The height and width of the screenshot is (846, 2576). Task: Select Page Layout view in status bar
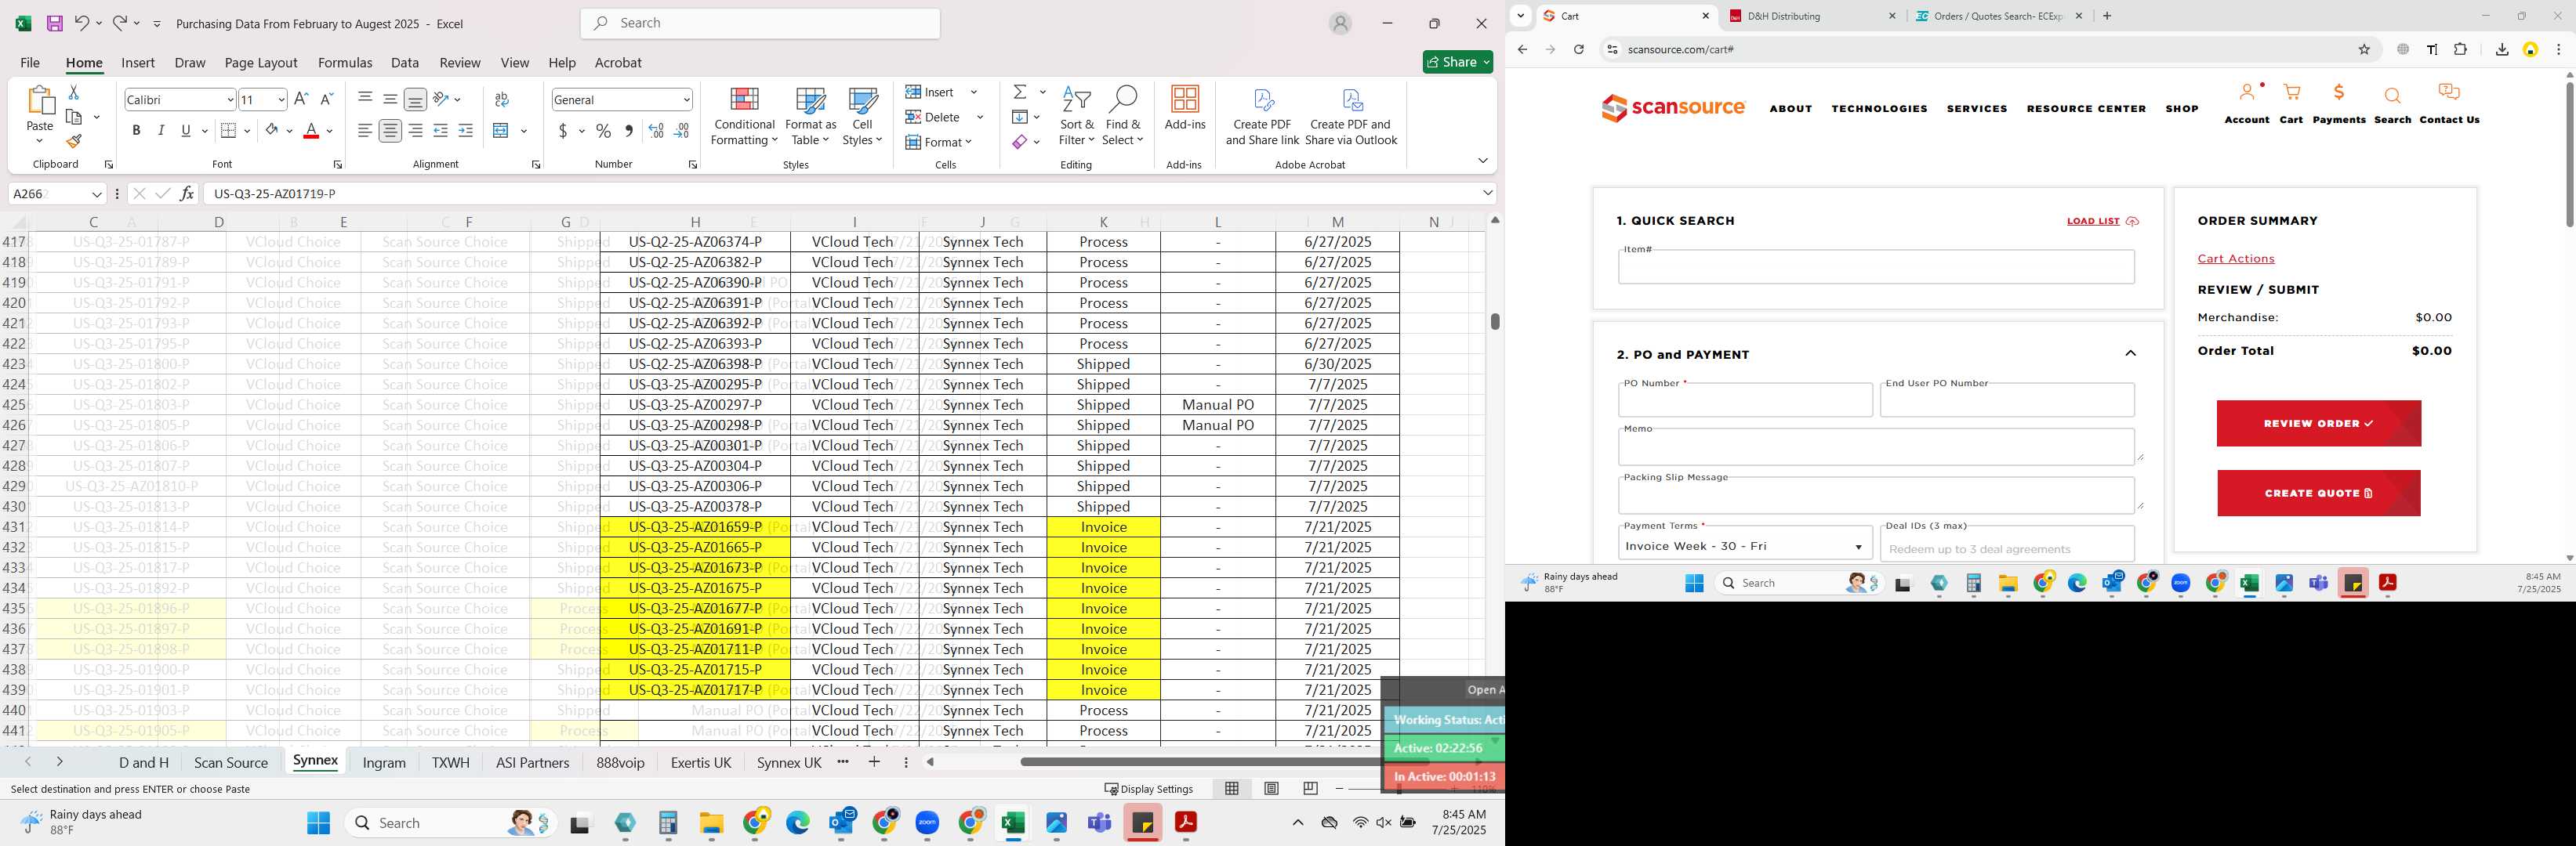click(1271, 789)
